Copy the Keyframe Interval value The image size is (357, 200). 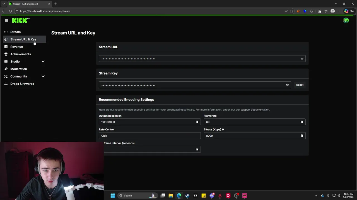pos(197,149)
